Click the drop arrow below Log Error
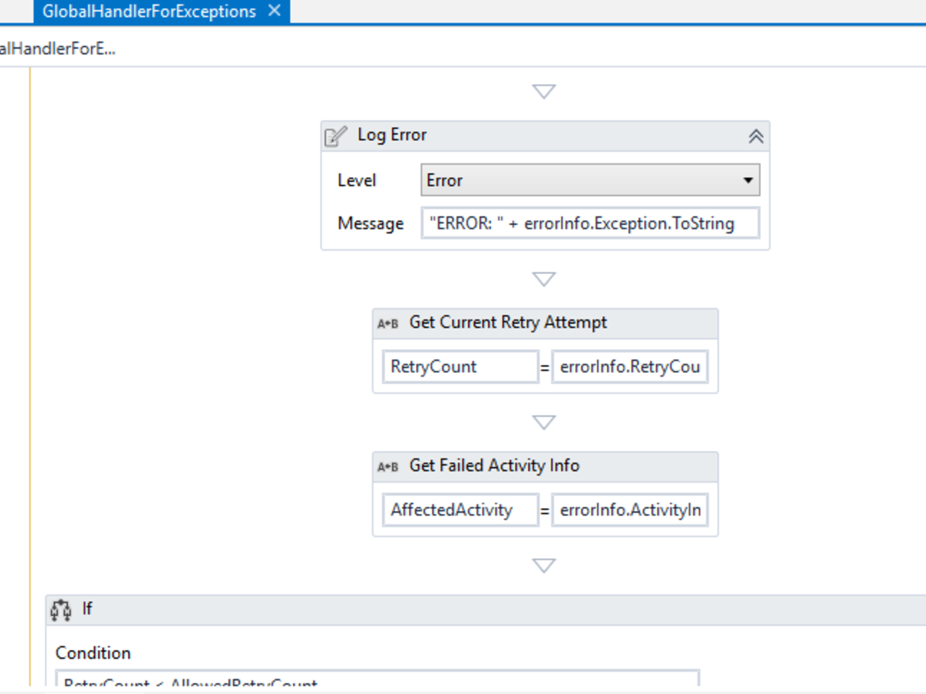Viewport: 926px width, 694px height. pos(544,279)
